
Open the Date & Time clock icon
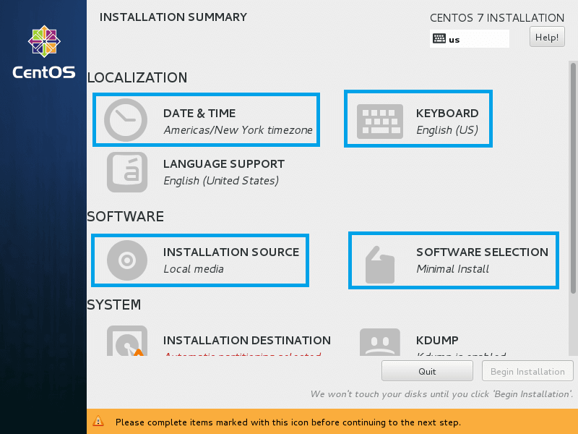(x=126, y=120)
